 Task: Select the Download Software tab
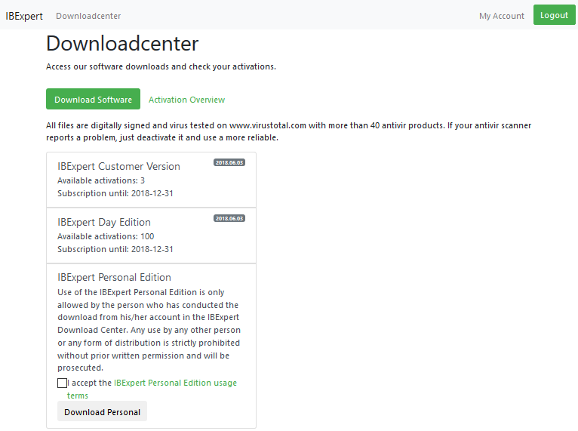(93, 99)
